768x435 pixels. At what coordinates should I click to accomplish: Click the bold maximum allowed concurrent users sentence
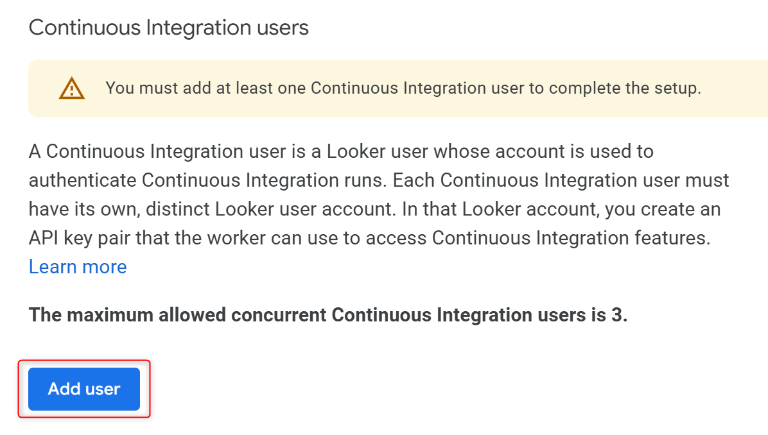click(x=328, y=314)
